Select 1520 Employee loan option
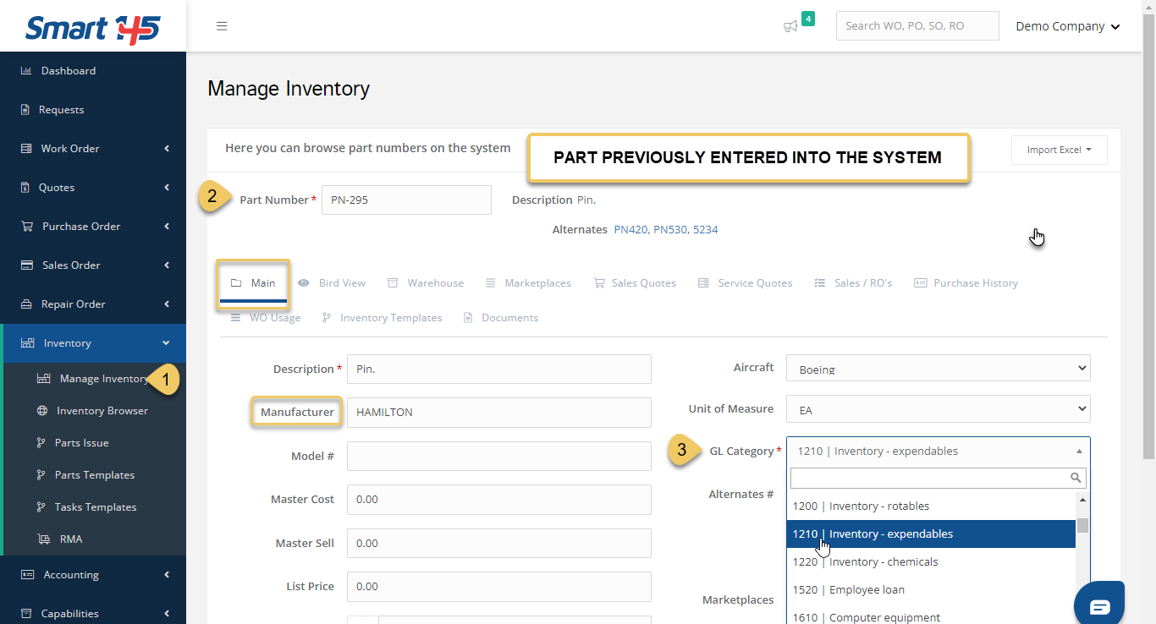The width and height of the screenshot is (1156, 624). click(931, 590)
